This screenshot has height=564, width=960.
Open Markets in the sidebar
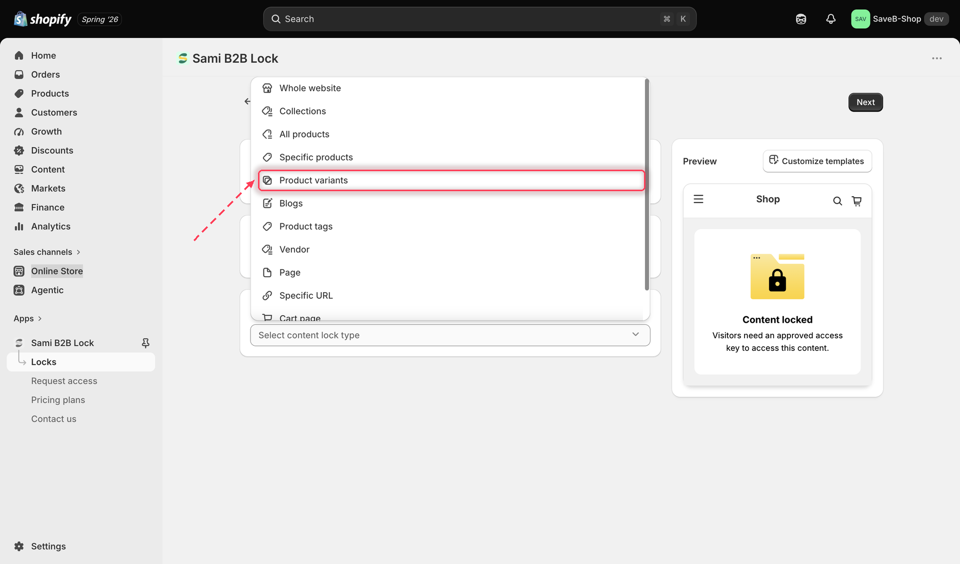48,189
